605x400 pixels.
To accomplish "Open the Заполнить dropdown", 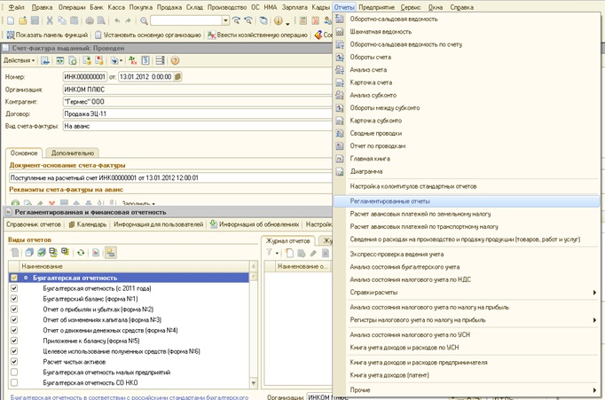I will coord(138,203).
